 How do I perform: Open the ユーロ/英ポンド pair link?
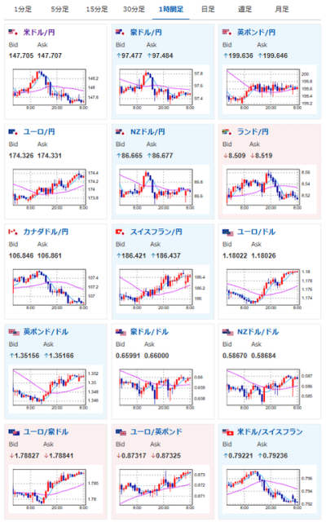[x=156, y=431]
